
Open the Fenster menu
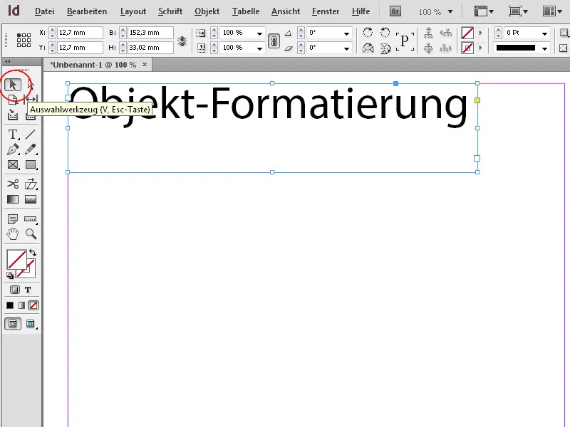pos(326,11)
